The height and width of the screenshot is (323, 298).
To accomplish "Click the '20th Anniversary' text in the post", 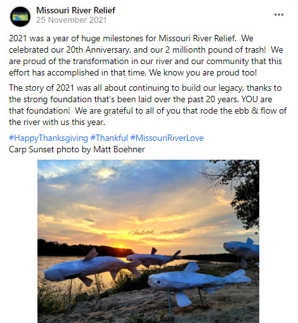I will pyautogui.click(x=98, y=50).
